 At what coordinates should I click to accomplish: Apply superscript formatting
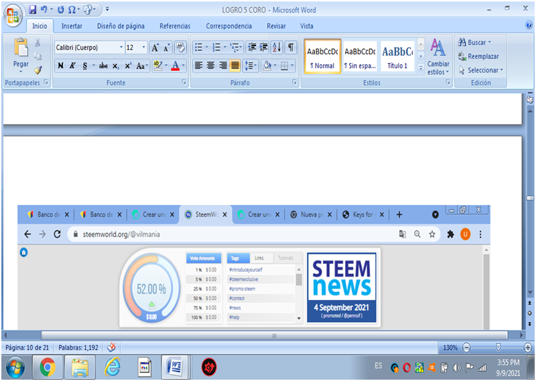[x=128, y=66]
